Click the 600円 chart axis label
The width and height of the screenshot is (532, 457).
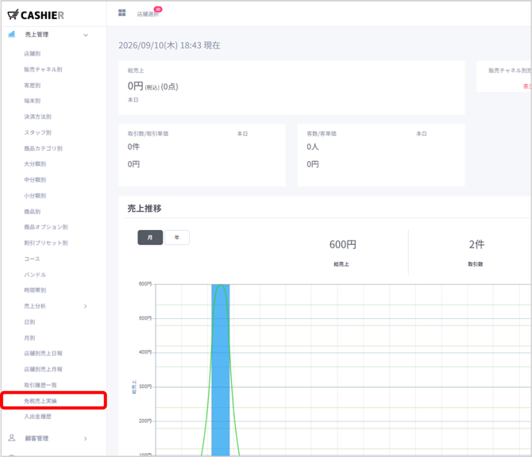pos(145,284)
